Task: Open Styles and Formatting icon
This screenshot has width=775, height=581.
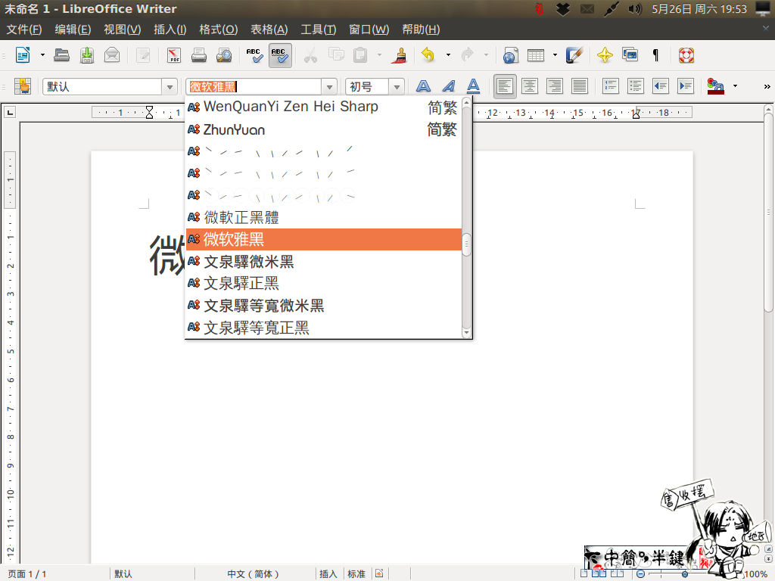Action: click(23, 86)
